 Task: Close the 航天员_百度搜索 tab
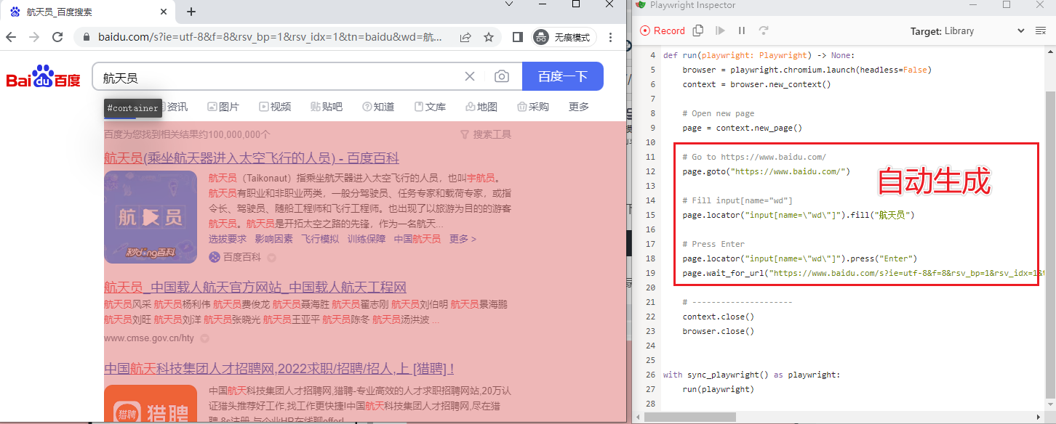click(x=164, y=12)
